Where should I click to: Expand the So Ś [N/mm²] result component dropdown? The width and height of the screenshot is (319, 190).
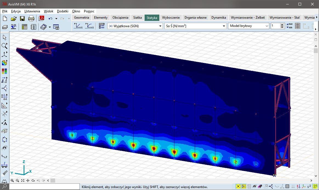(195, 26)
